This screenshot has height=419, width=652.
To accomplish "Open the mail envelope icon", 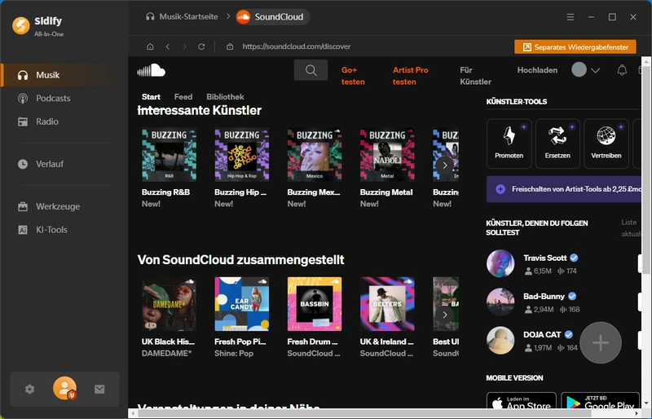I will point(99,389).
